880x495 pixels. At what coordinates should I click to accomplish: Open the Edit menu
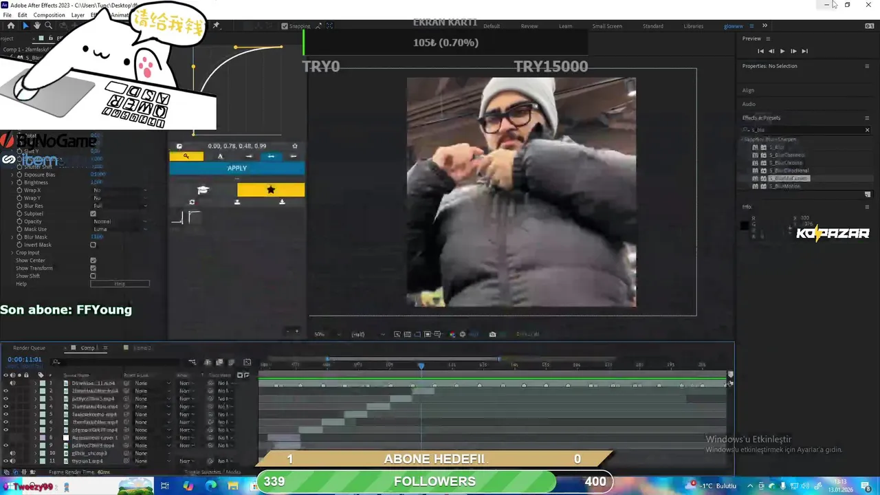[23, 15]
